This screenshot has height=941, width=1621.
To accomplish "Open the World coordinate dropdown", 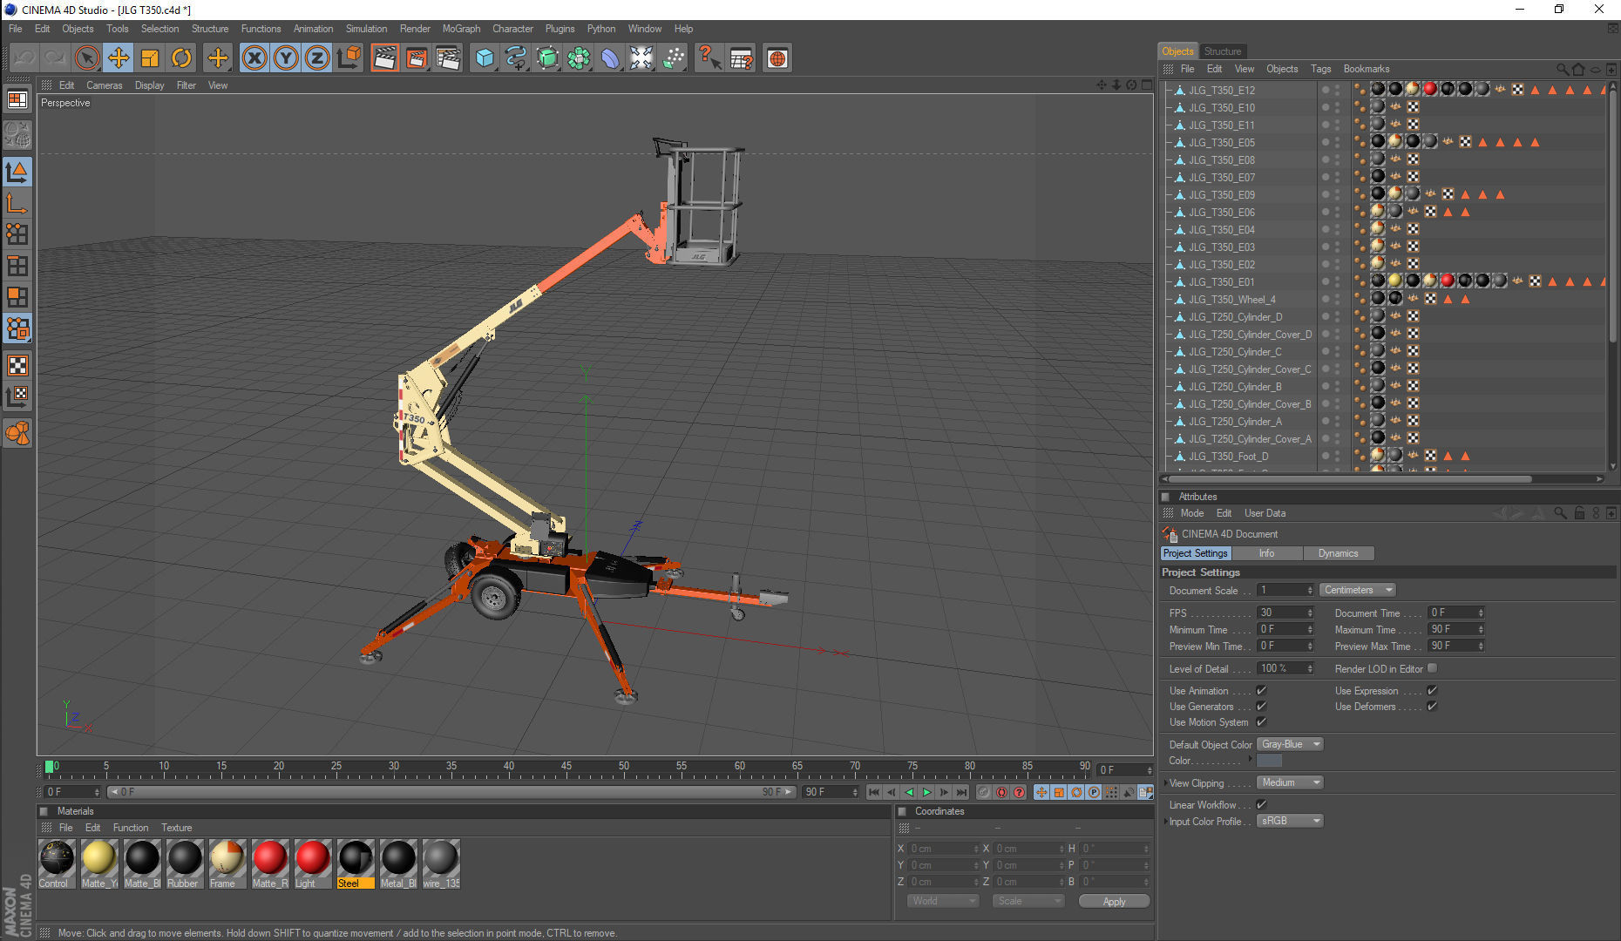I will click(943, 901).
